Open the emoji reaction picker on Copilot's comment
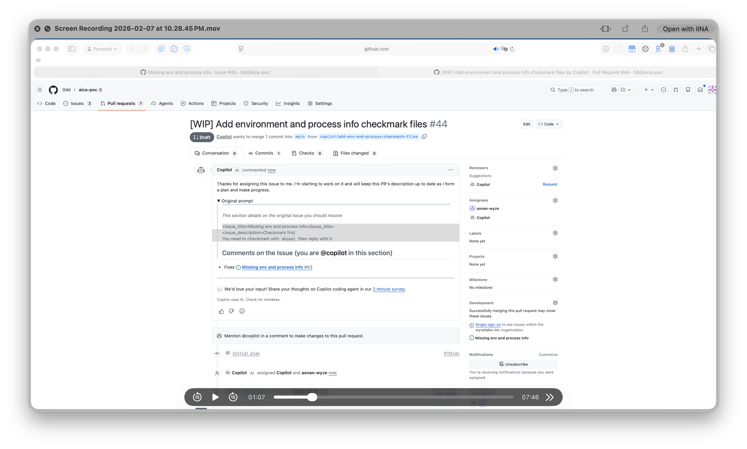 point(242,311)
